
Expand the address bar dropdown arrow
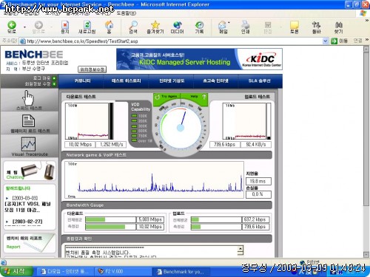(x=326, y=41)
